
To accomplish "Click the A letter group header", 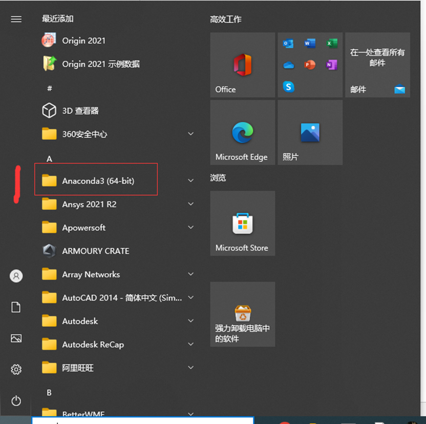I will click(49, 159).
